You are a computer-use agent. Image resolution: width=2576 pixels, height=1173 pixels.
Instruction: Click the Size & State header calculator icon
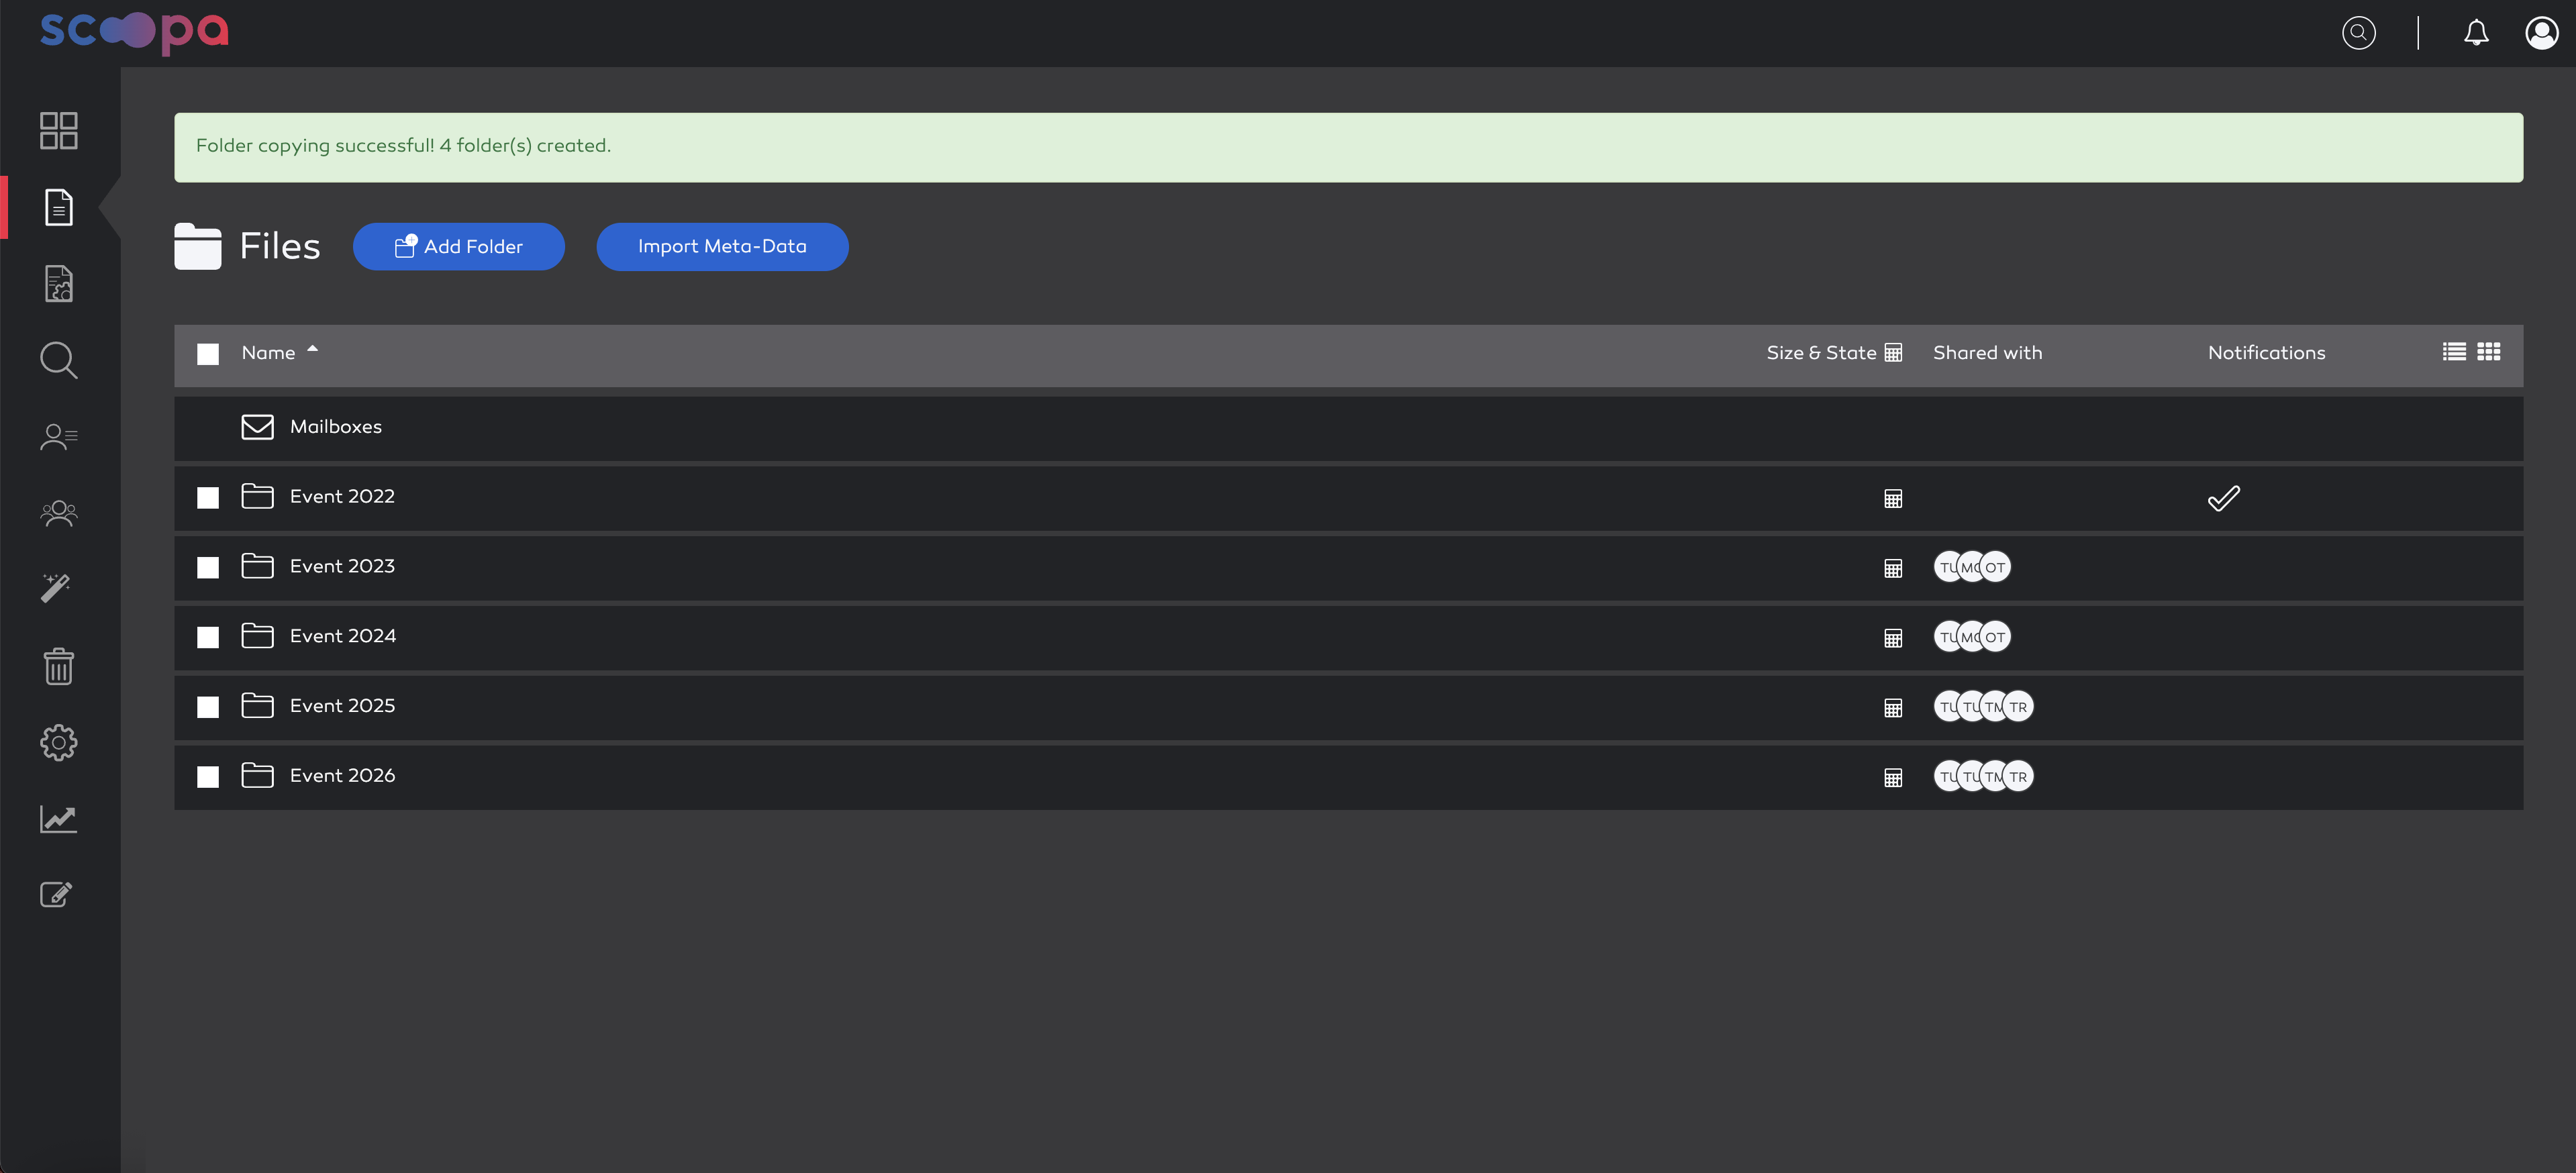click(x=1893, y=353)
